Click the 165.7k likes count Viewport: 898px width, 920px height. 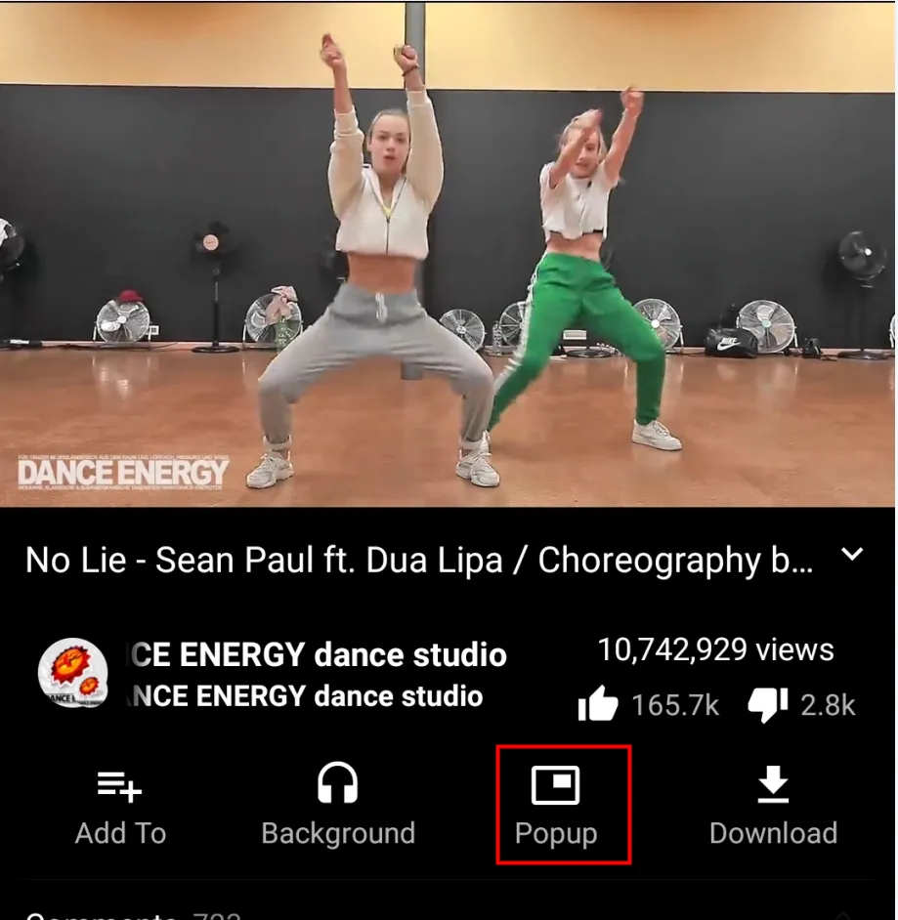pos(675,705)
